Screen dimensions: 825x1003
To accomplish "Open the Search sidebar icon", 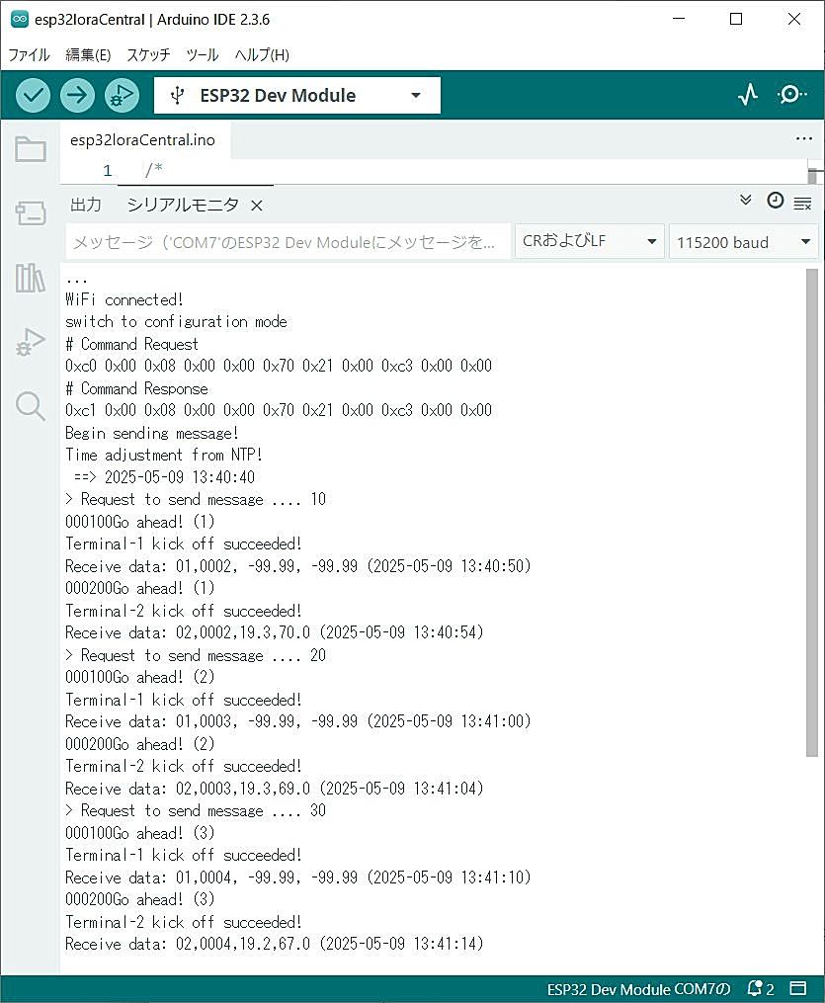I will [x=30, y=406].
